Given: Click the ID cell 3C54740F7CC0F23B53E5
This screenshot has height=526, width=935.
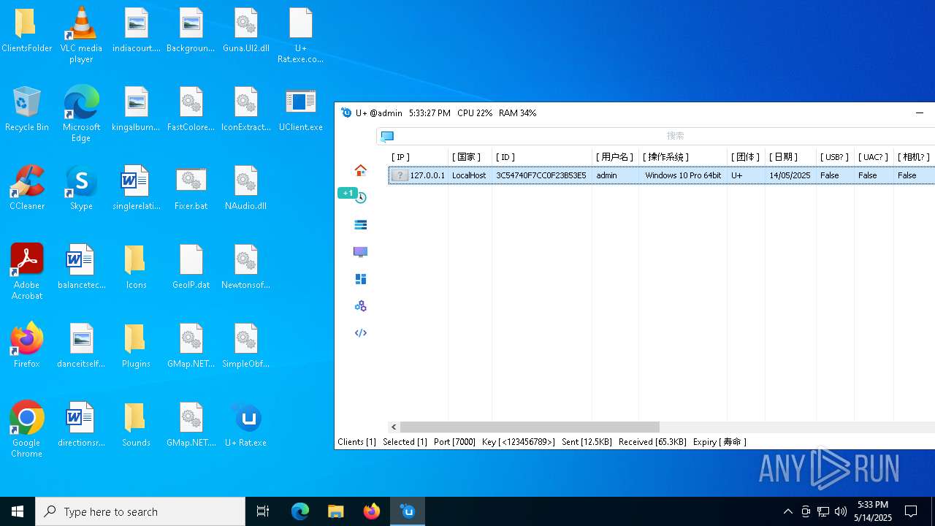Looking at the screenshot, I should coord(541,175).
